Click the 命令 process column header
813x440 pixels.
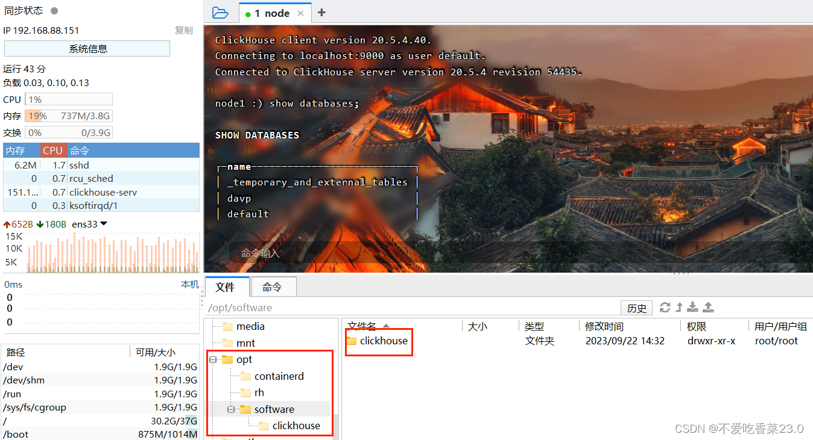point(133,150)
